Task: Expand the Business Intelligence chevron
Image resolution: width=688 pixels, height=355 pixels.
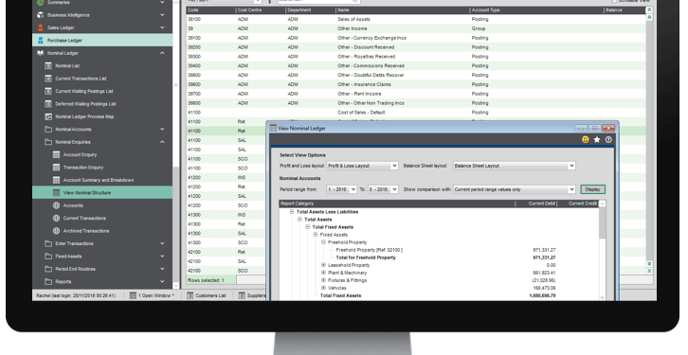Action: pos(162,15)
